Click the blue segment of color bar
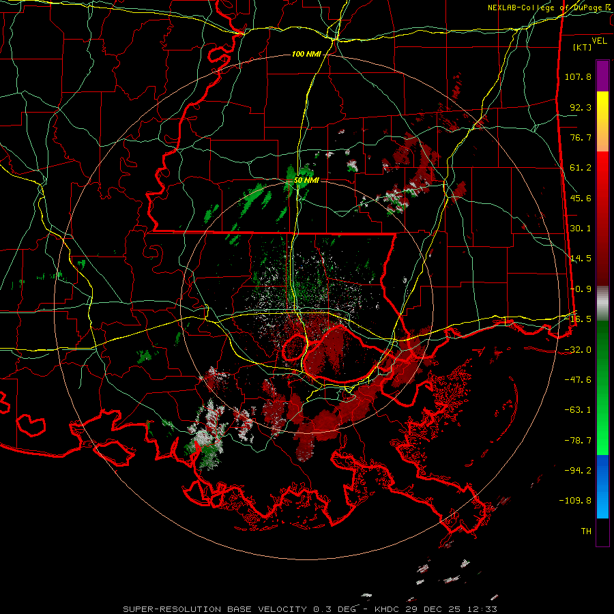 pyautogui.click(x=602, y=486)
